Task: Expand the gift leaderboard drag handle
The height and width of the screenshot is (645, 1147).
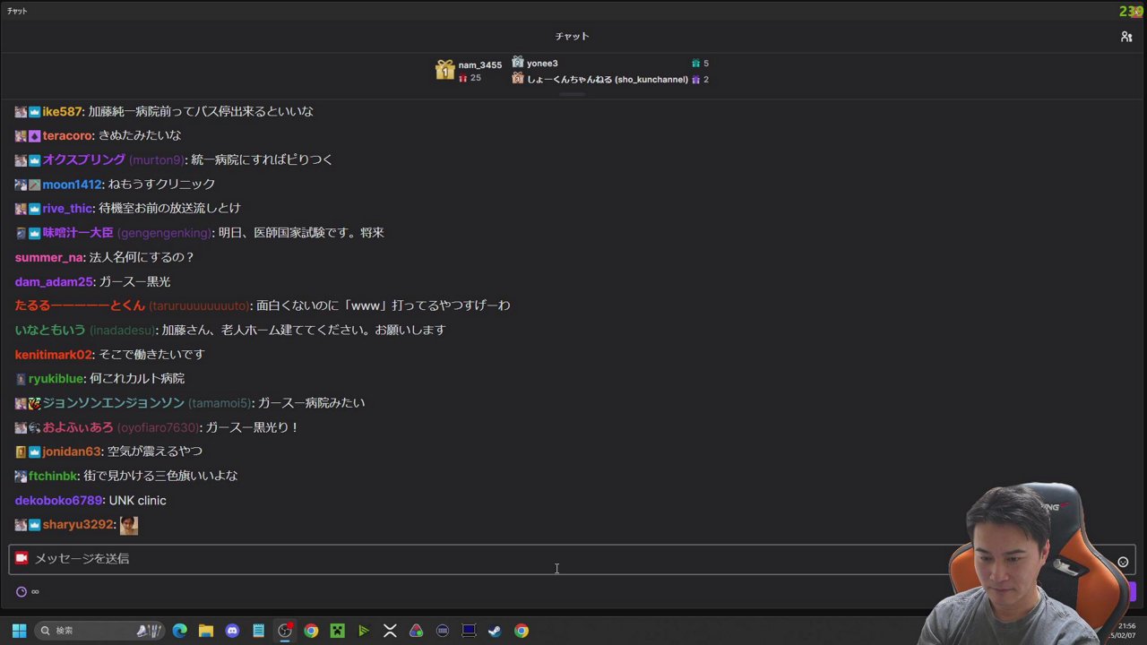Action: pyautogui.click(x=572, y=93)
